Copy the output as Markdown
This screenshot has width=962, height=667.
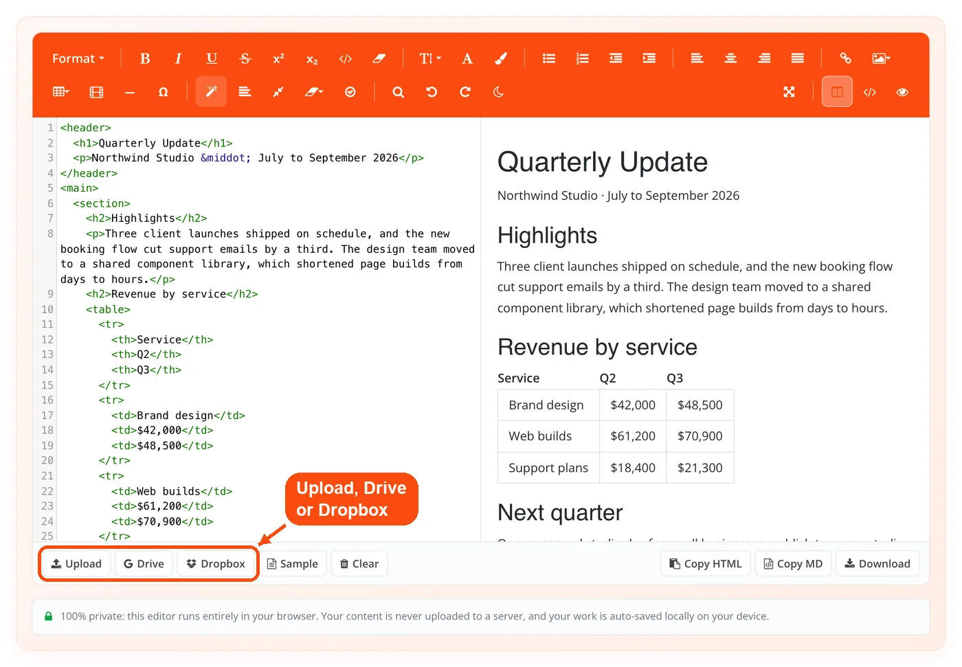[x=794, y=564]
